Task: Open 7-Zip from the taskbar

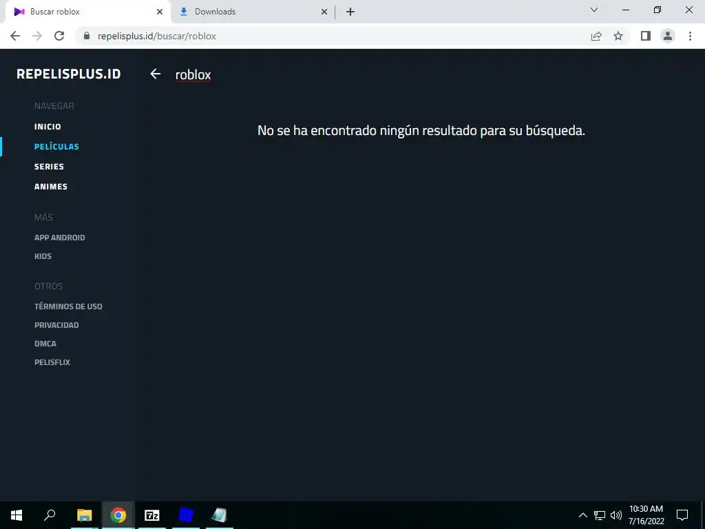Action: [152, 515]
